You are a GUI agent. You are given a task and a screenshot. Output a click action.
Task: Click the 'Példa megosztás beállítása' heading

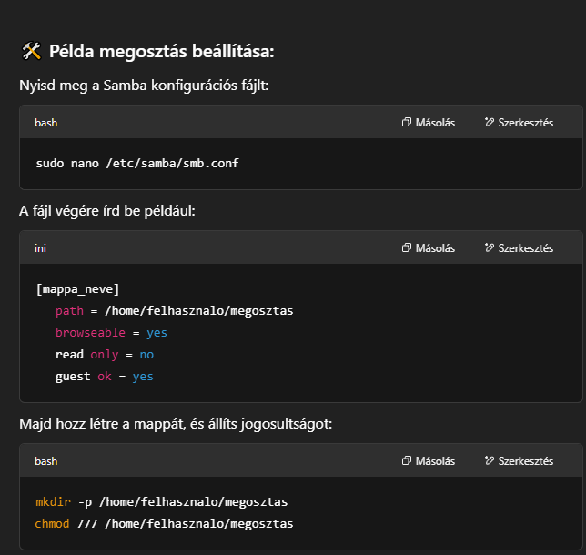coord(161,52)
